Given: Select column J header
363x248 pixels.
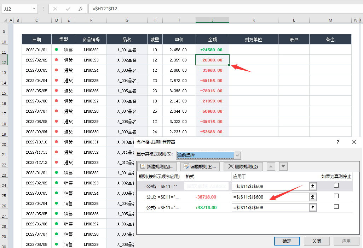Looking at the screenshot, I should tap(212, 20).
